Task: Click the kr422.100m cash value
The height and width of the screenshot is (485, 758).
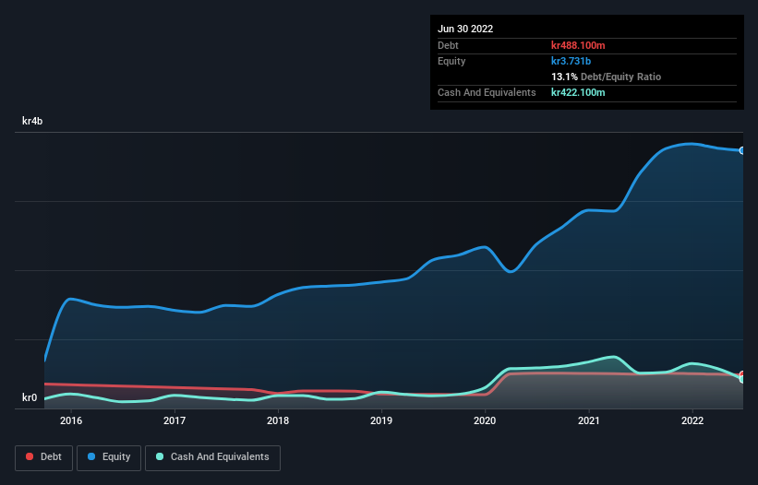Action: pyautogui.click(x=578, y=92)
